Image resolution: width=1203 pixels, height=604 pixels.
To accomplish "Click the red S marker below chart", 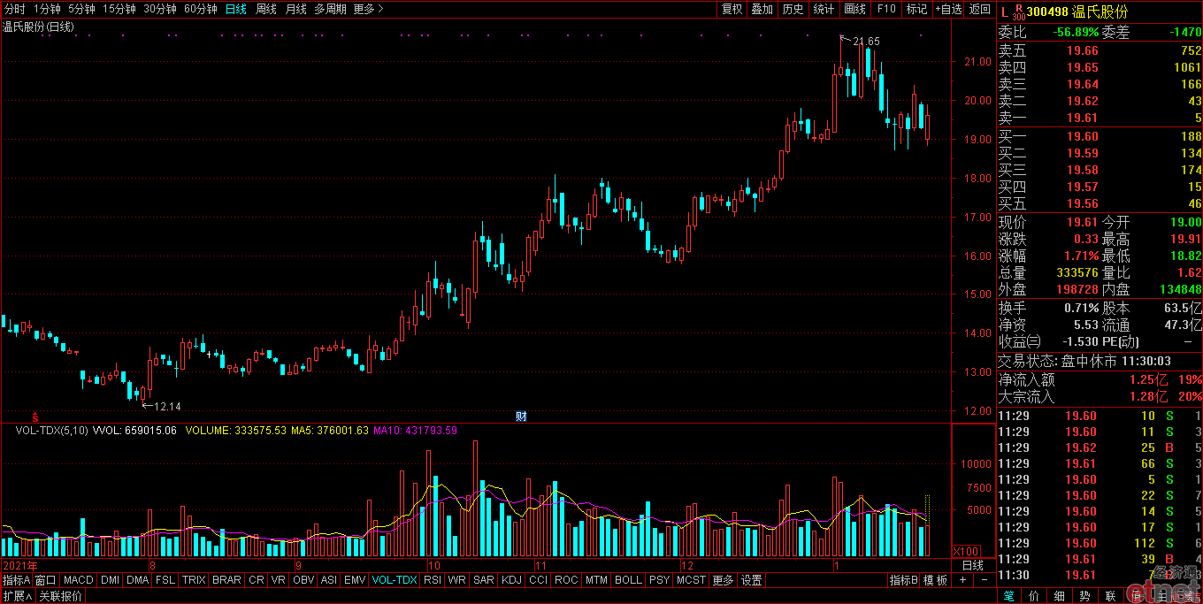I will point(35,416).
